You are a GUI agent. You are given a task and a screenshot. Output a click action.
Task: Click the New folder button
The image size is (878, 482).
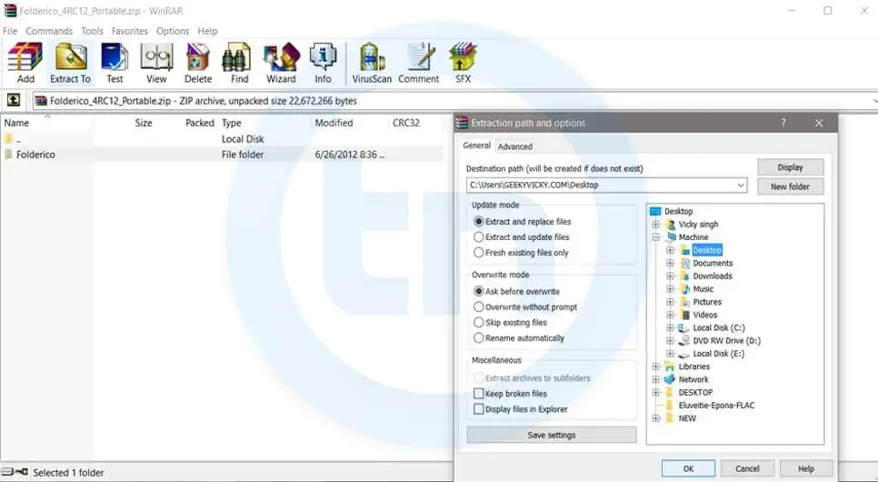pos(790,186)
